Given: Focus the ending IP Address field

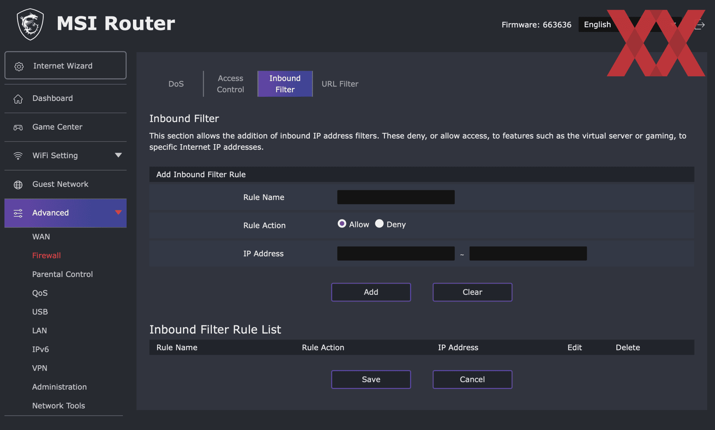Looking at the screenshot, I should [x=528, y=254].
